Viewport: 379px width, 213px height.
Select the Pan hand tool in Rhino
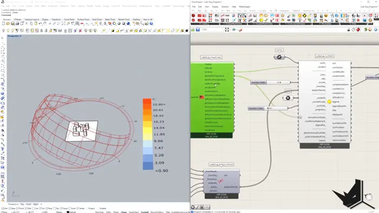pyautogui.click(x=45, y=23)
